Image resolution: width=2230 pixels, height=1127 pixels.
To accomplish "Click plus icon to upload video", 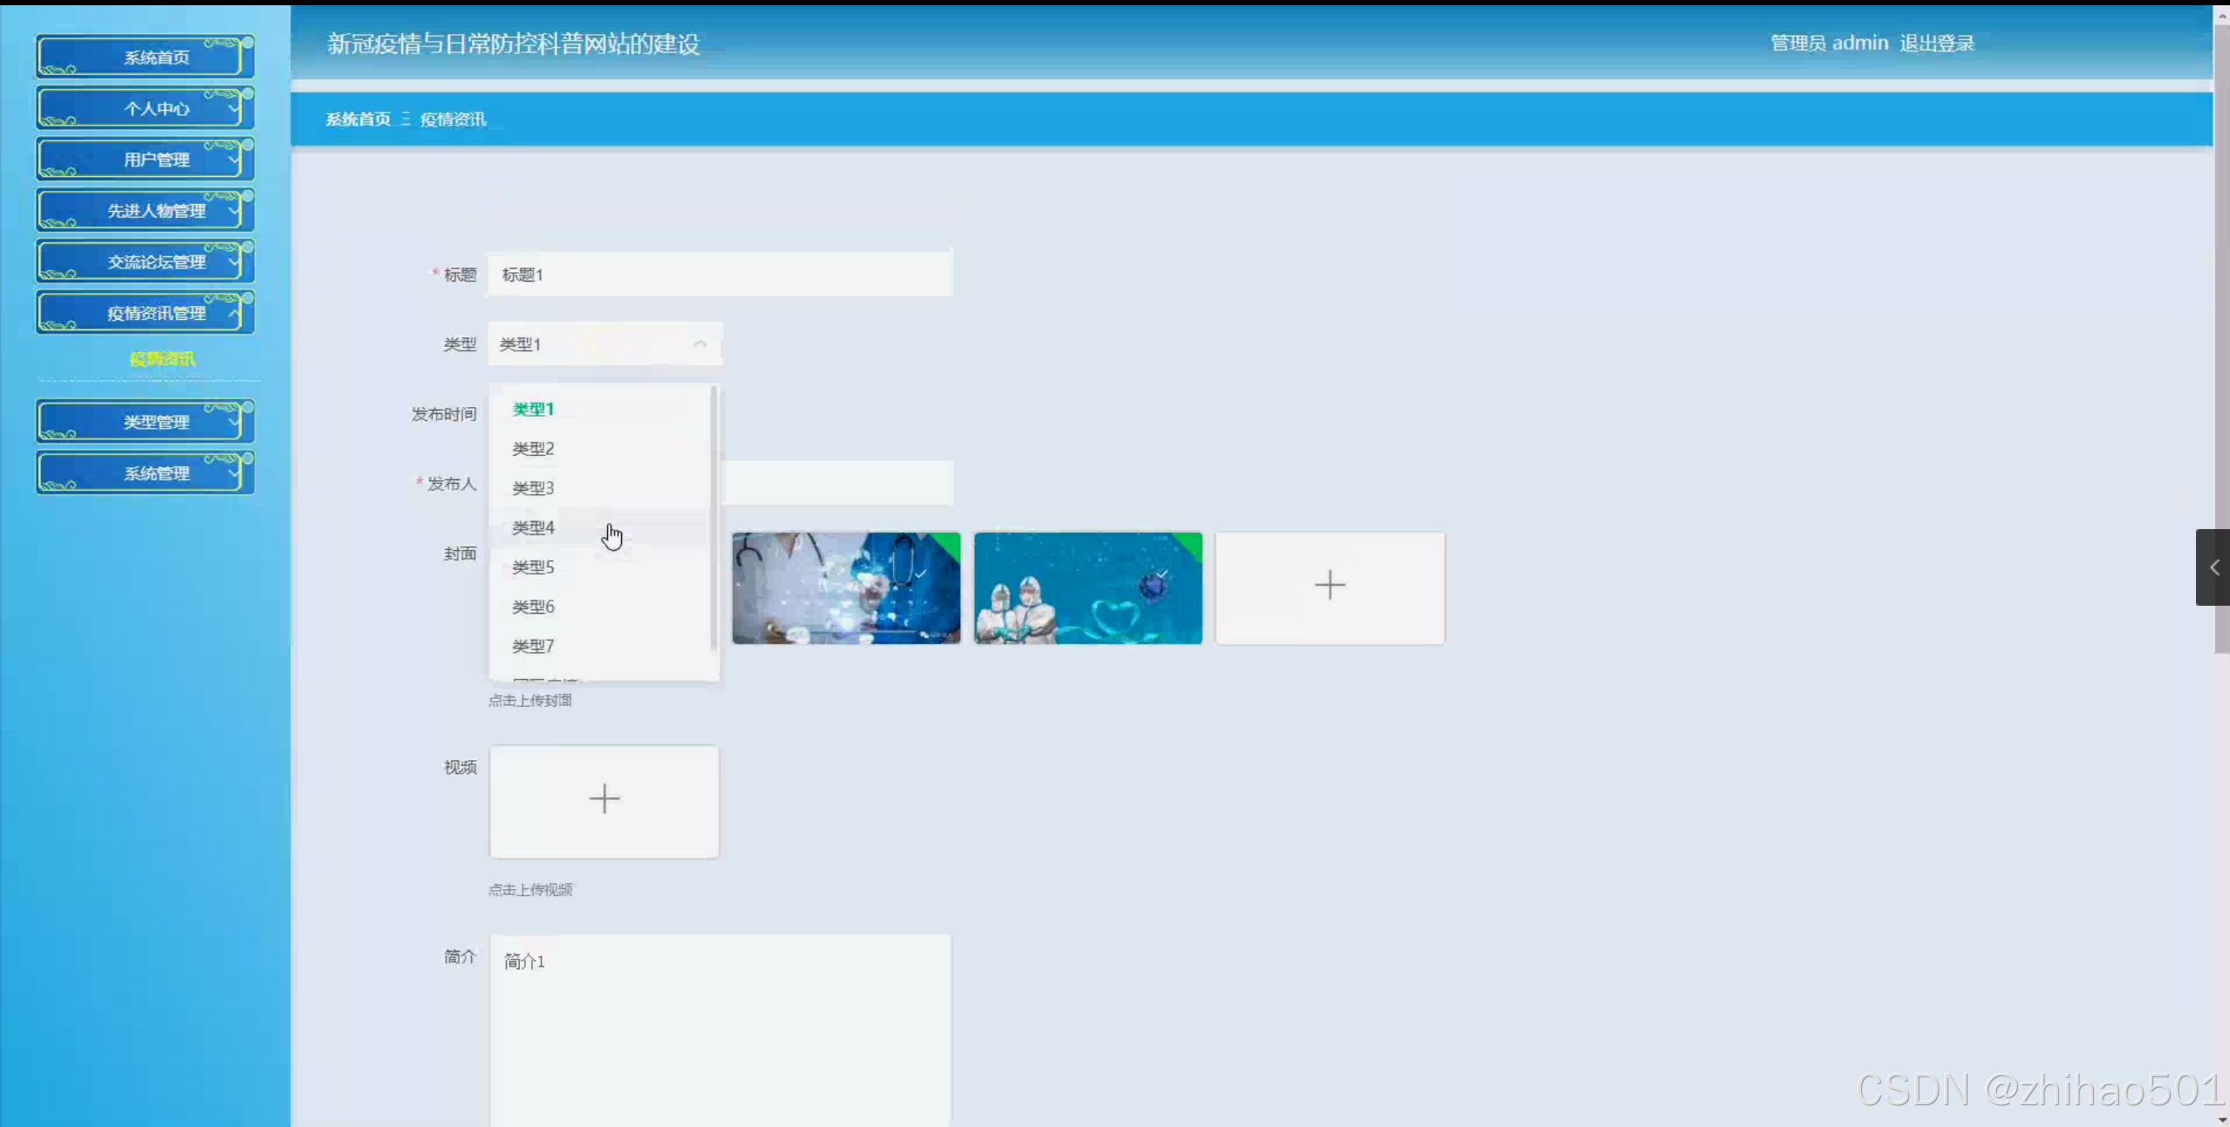I will point(604,800).
